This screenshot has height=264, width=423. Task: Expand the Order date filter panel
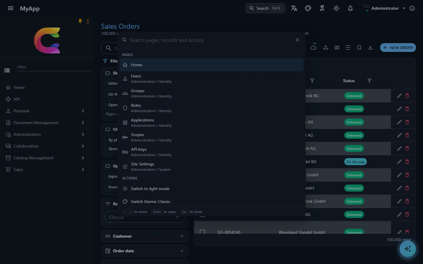point(145,251)
